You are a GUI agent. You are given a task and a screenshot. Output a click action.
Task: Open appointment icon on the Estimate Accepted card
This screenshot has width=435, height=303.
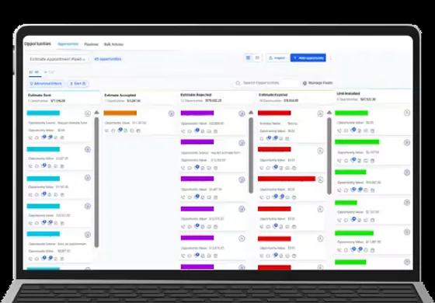pyautogui.click(x=132, y=131)
